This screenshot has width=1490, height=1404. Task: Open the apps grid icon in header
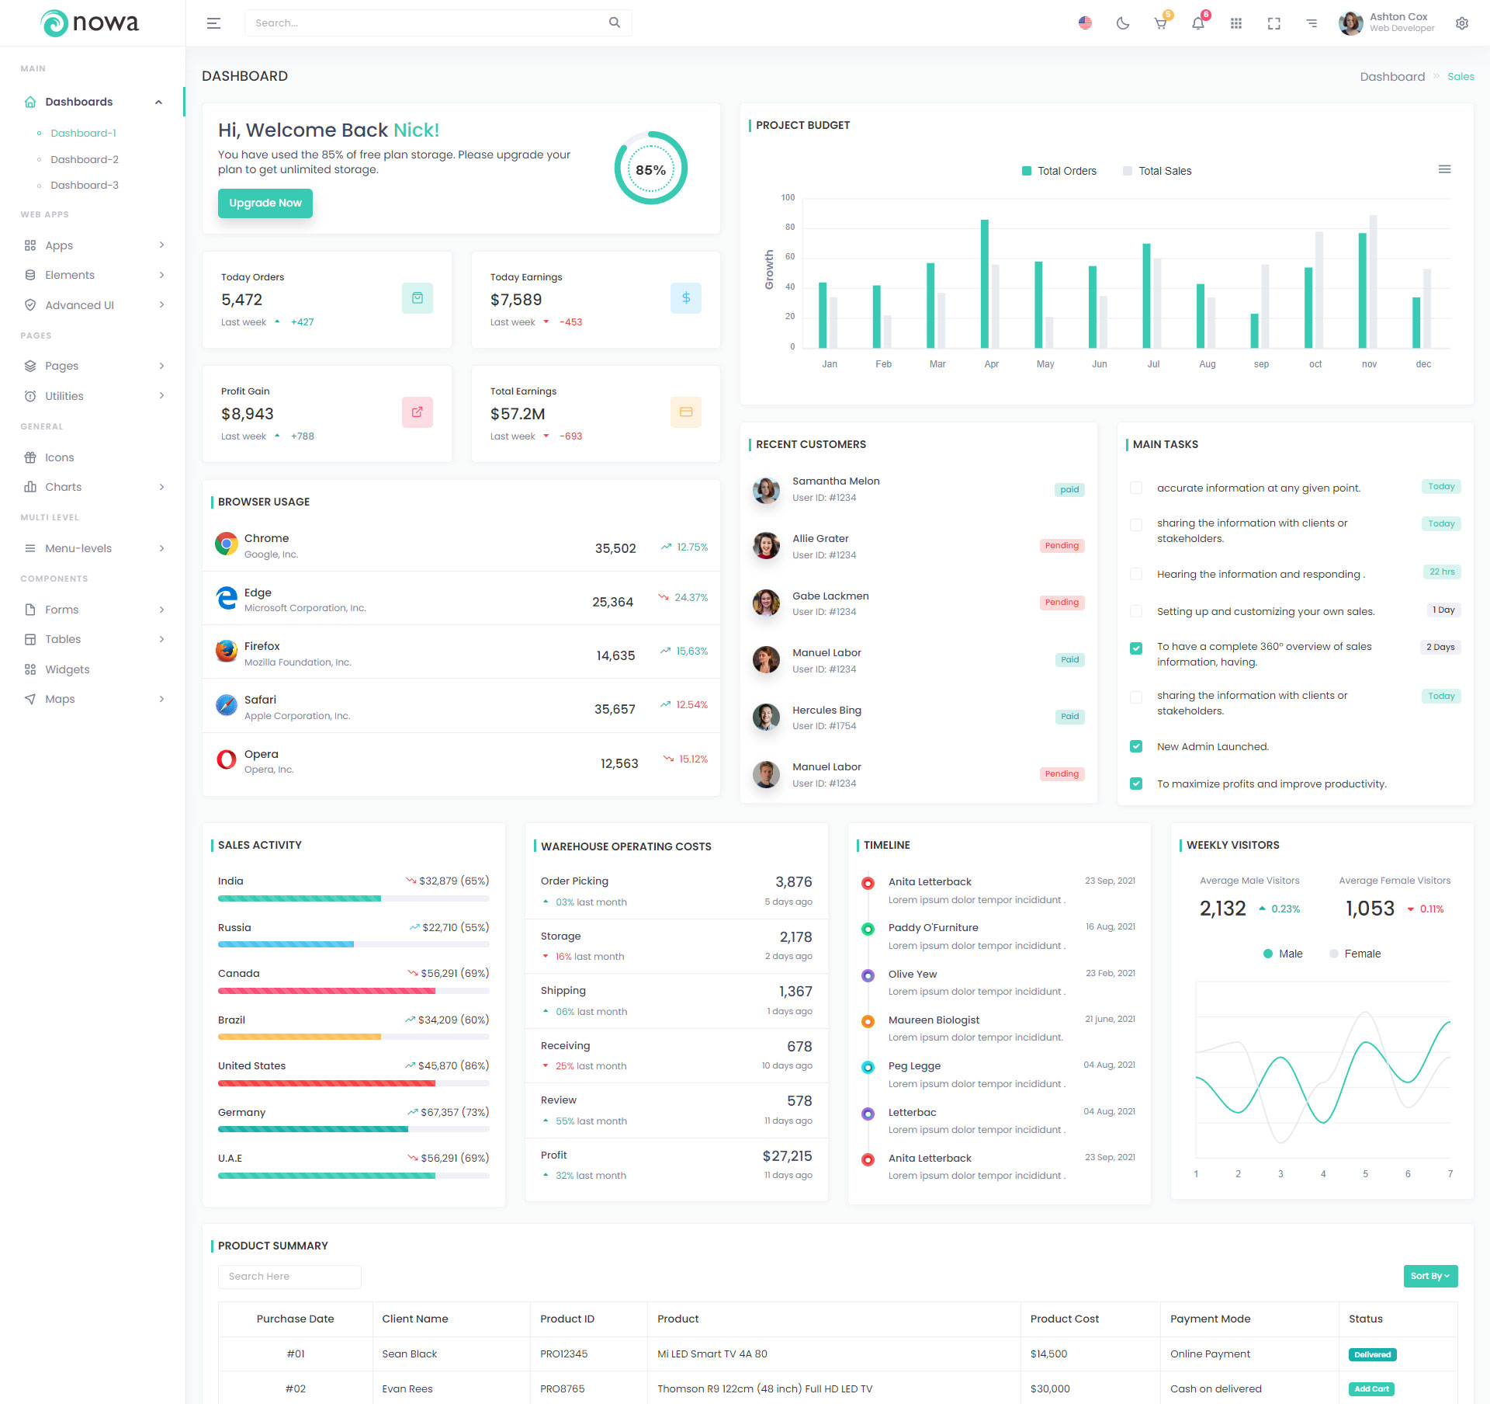click(1236, 23)
